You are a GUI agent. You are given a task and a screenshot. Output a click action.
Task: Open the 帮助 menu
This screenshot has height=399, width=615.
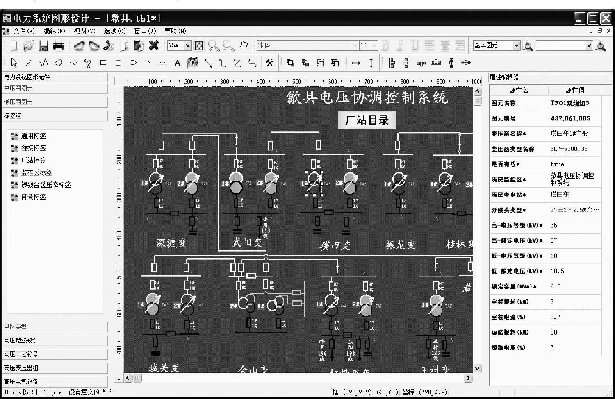coord(175,31)
